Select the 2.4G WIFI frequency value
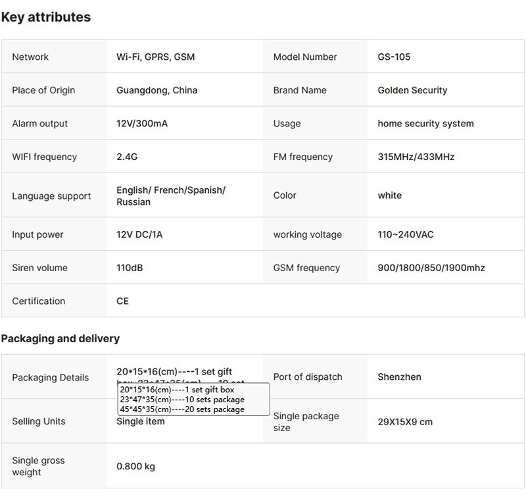526x493 pixels. (127, 157)
